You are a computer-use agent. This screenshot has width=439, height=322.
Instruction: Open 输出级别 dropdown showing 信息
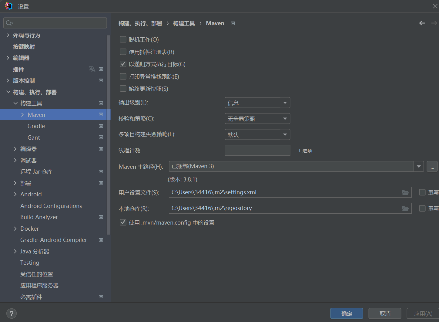point(257,103)
